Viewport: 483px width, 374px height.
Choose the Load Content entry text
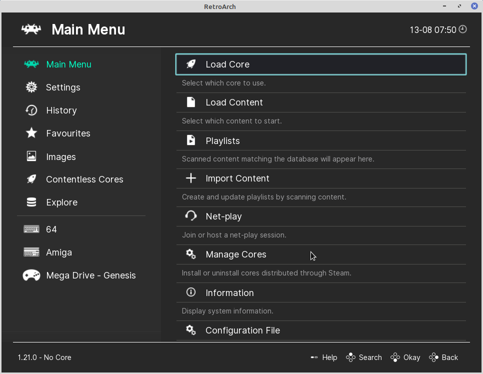click(234, 102)
